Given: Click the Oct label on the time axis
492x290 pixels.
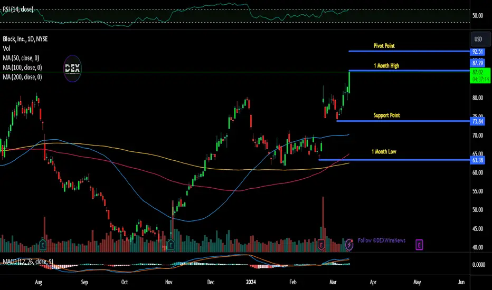Looking at the screenshot, I should pyautogui.click(x=125, y=282).
